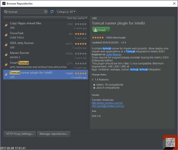Click plug icon beside Maven Runner
This screenshot has width=178, height=150.
[x=6, y=55]
